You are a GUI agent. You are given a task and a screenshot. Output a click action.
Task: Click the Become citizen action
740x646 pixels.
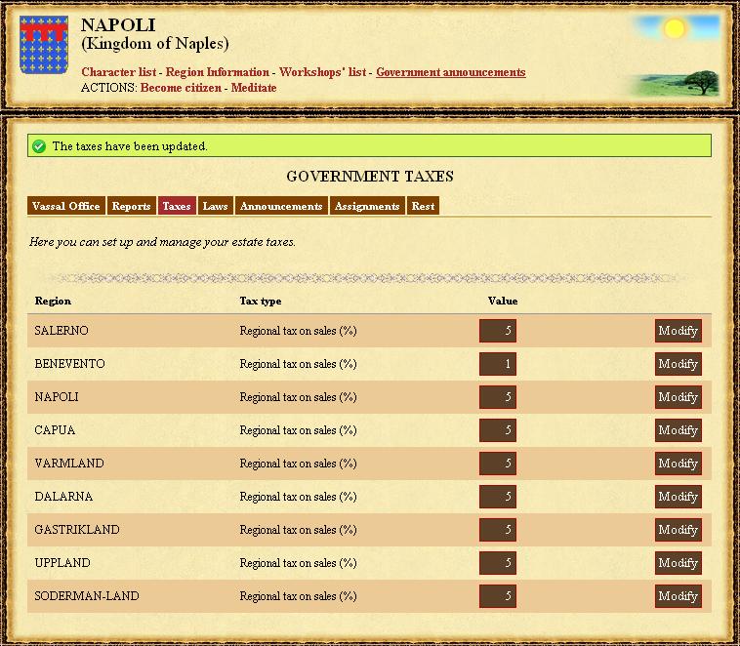[181, 88]
